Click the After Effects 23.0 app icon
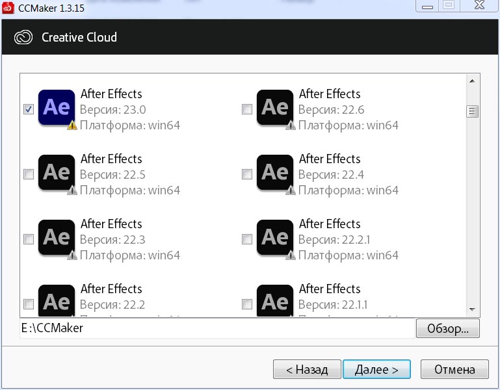This screenshot has height=390, width=500. point(57,107)
